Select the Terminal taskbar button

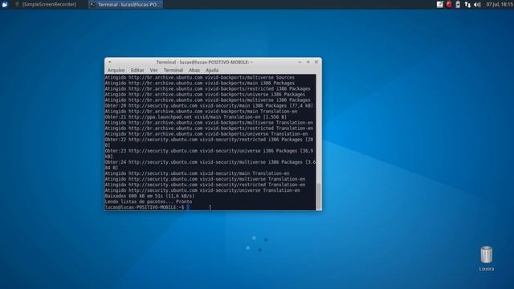[125, 4]
